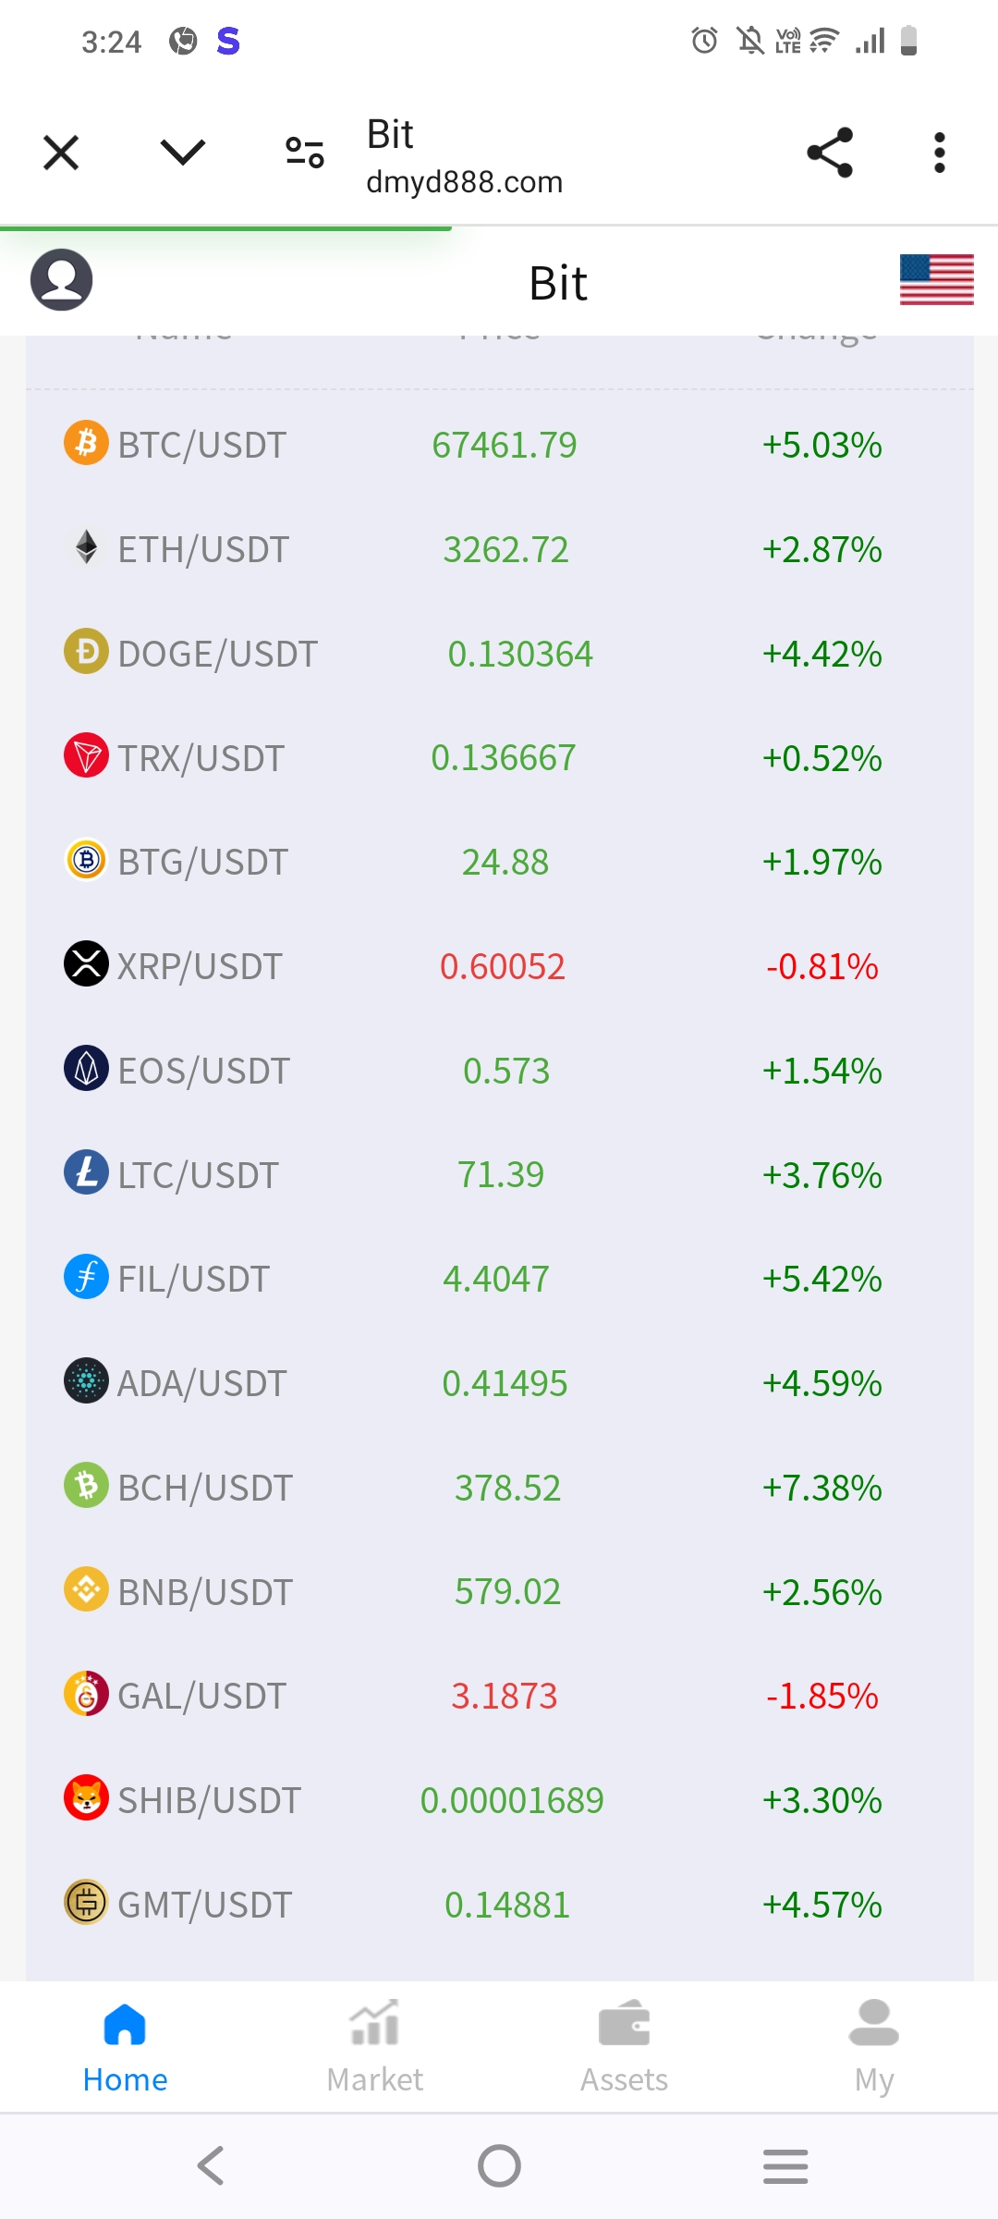This screenshot has height=2219, width=998.
Task: Tap the SHIB coin icon
Action: pyautogui.click(x=86, y=1798)
